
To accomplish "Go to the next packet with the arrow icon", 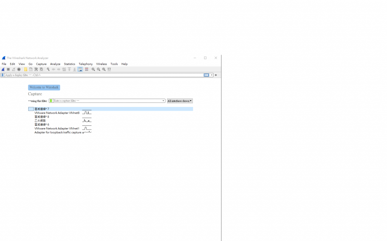I will pyautogui.click(x=59, y=70).
